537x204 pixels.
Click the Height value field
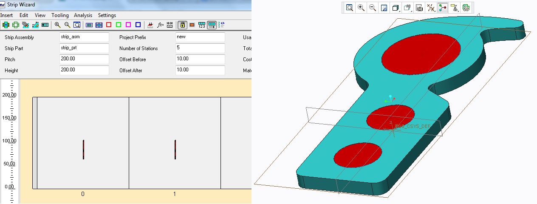84,70
